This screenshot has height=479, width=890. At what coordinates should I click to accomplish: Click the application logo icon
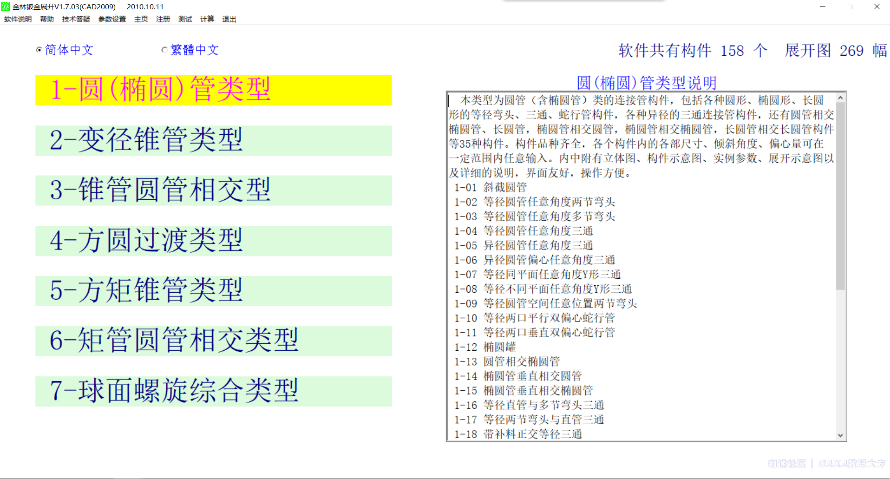[x=5, y=6]
